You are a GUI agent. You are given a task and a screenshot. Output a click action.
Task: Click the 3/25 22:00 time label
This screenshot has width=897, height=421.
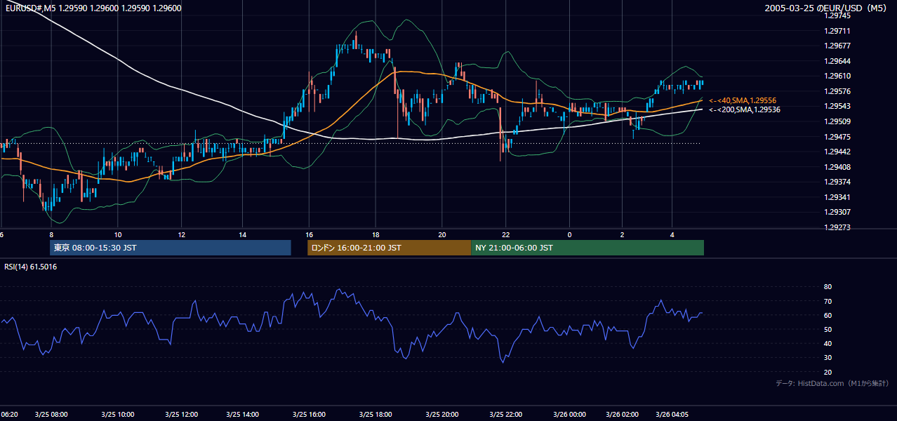[x=507, y=414]
